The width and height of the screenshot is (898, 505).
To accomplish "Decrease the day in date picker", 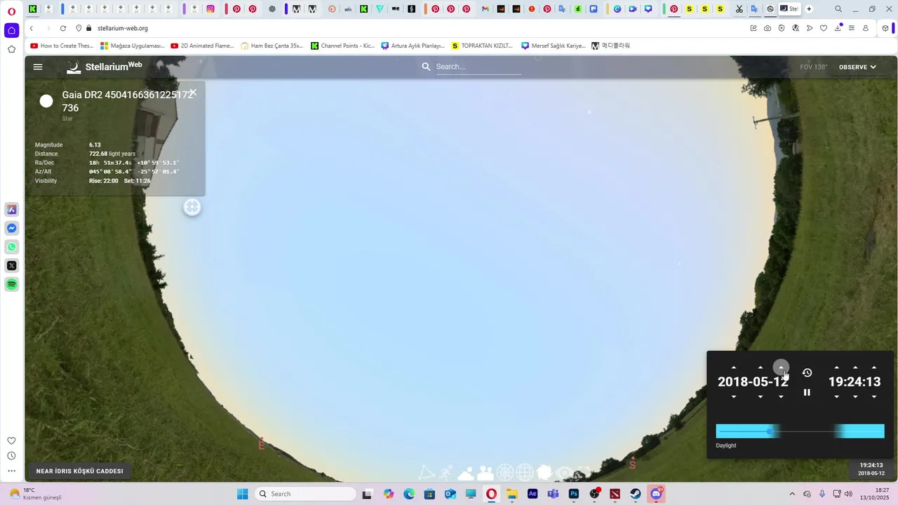I will click(781, 396).
